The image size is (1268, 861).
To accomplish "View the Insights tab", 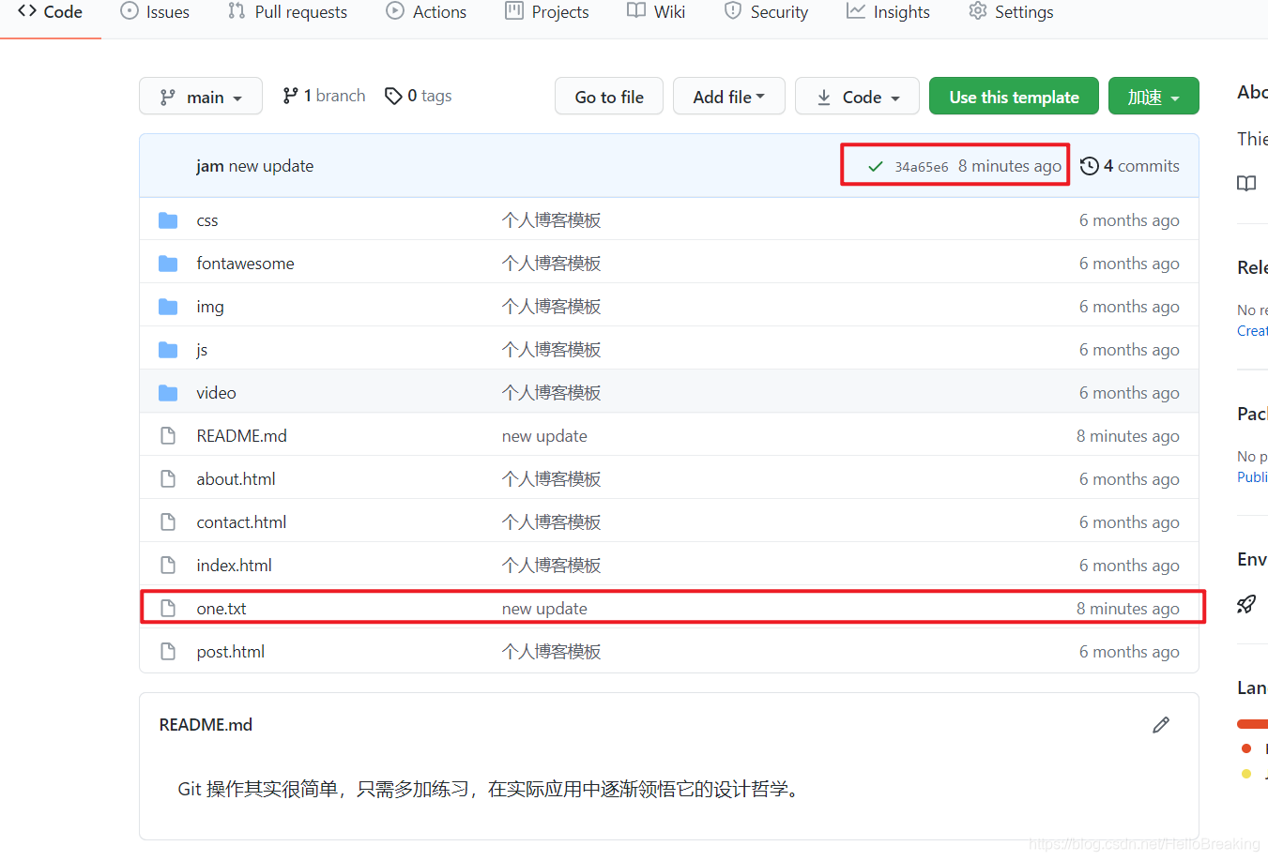I will [x=888, y=12].
